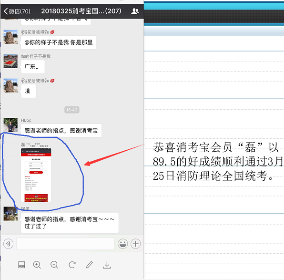Click the zoom out magnifier icon
Screen dimensions: 284x280
point(54,265)
